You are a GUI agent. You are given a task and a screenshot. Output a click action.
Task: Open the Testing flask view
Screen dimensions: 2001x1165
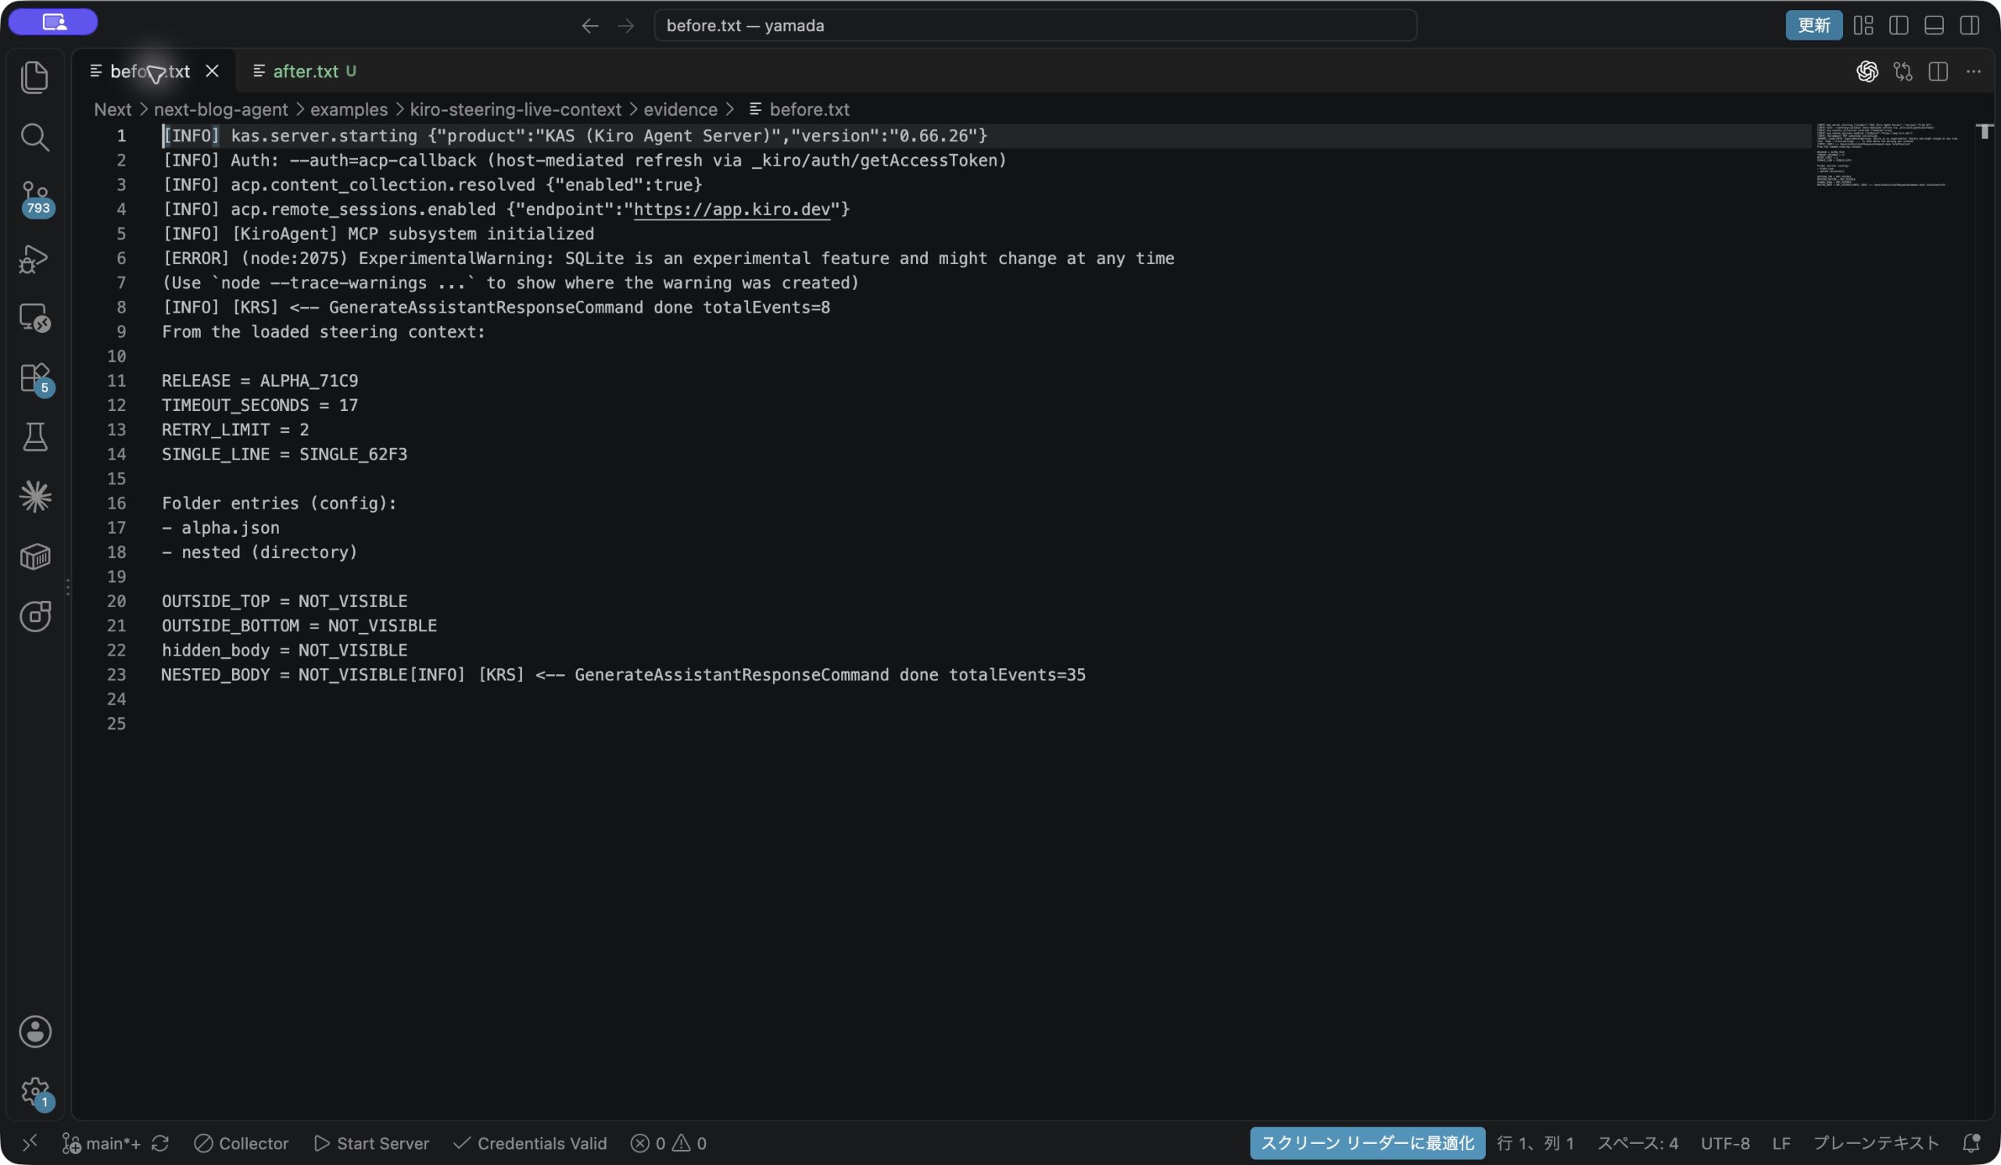(x=35, y=437)
